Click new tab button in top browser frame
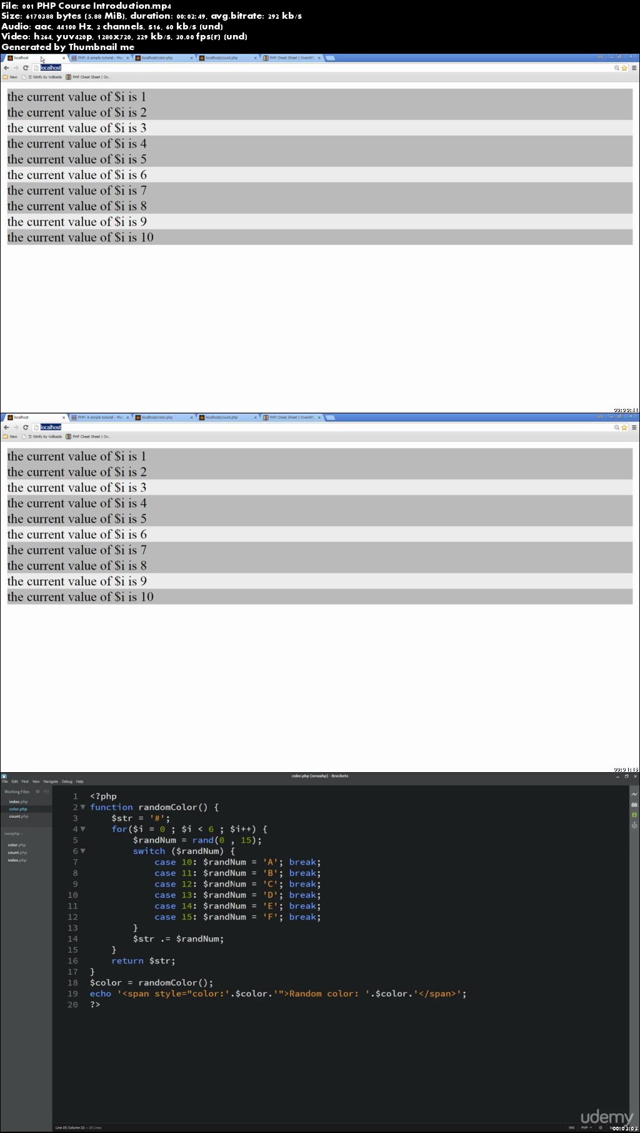Screen dimensions: 640x1133 [330, 58]
